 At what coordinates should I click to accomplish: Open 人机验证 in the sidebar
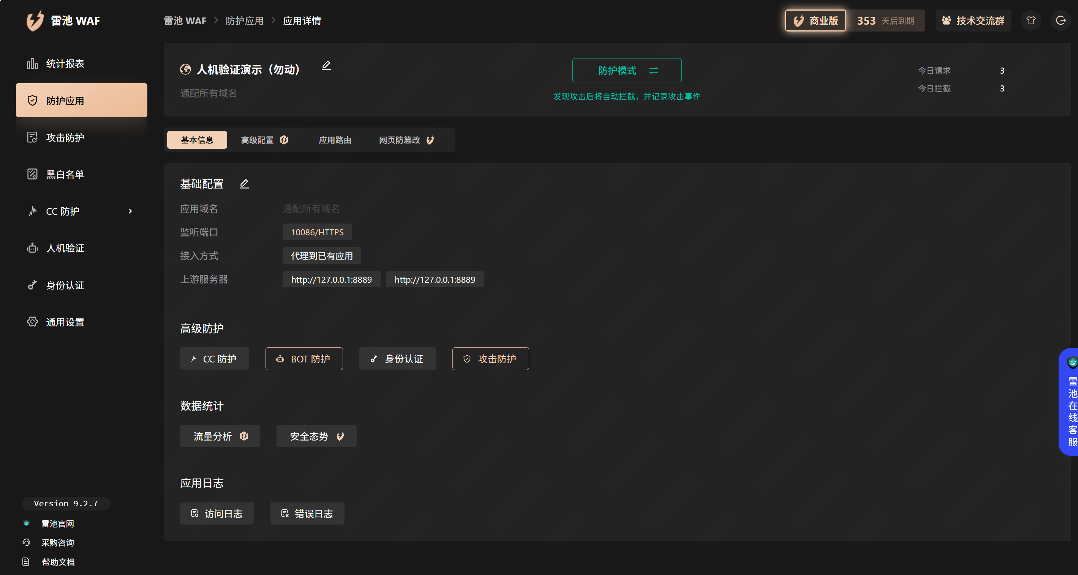click(x=65, y=248)
